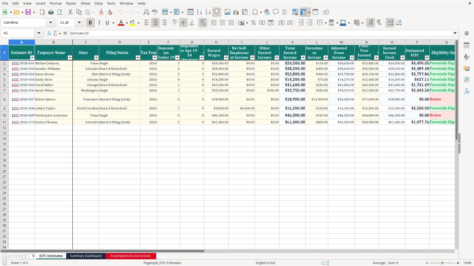
Task: Toggle Freeze Rows and Columns
Action: (304, 12)
